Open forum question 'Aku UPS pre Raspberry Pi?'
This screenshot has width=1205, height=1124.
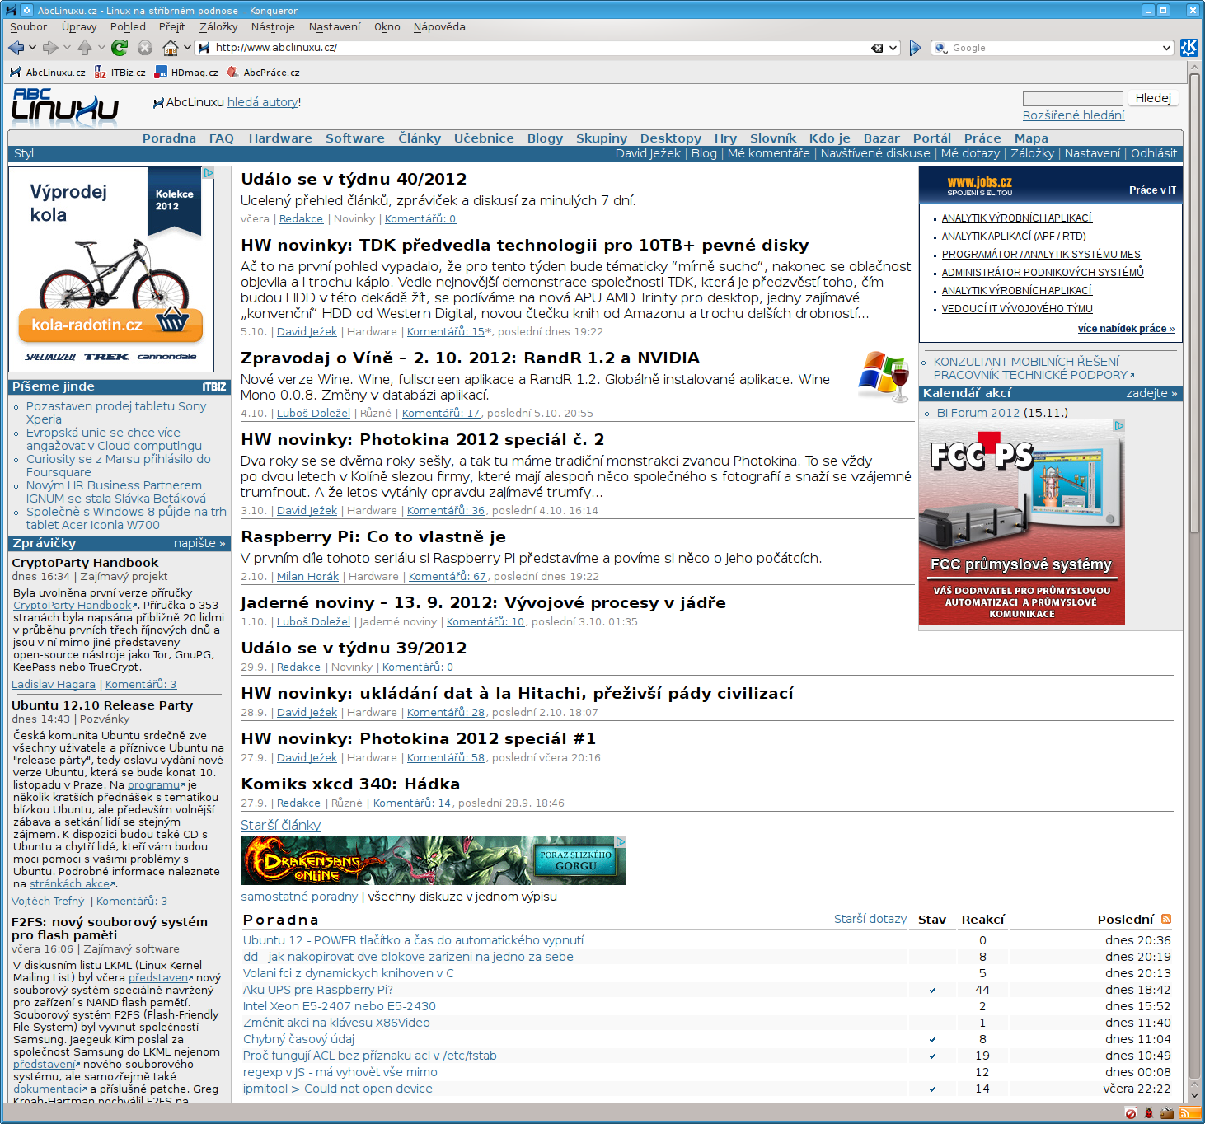click(x=318, y=990)
